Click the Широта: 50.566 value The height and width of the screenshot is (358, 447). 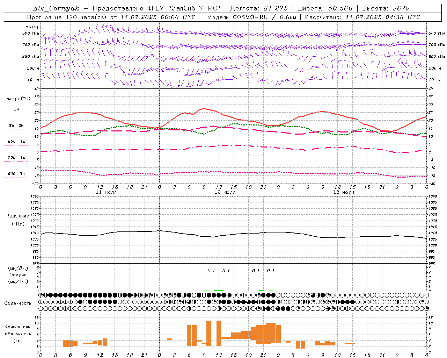click(325, 8)
